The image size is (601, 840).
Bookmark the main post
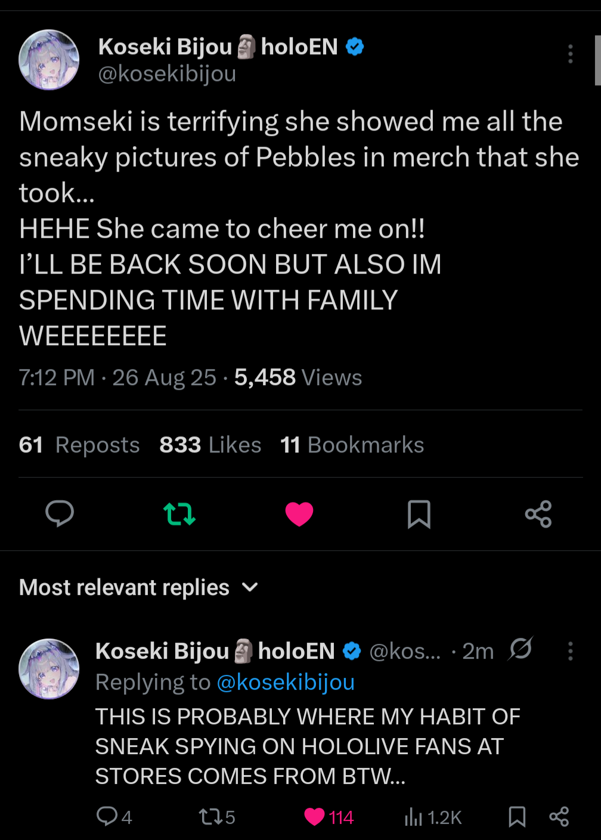pyautogui.click(x=419, y=514)
